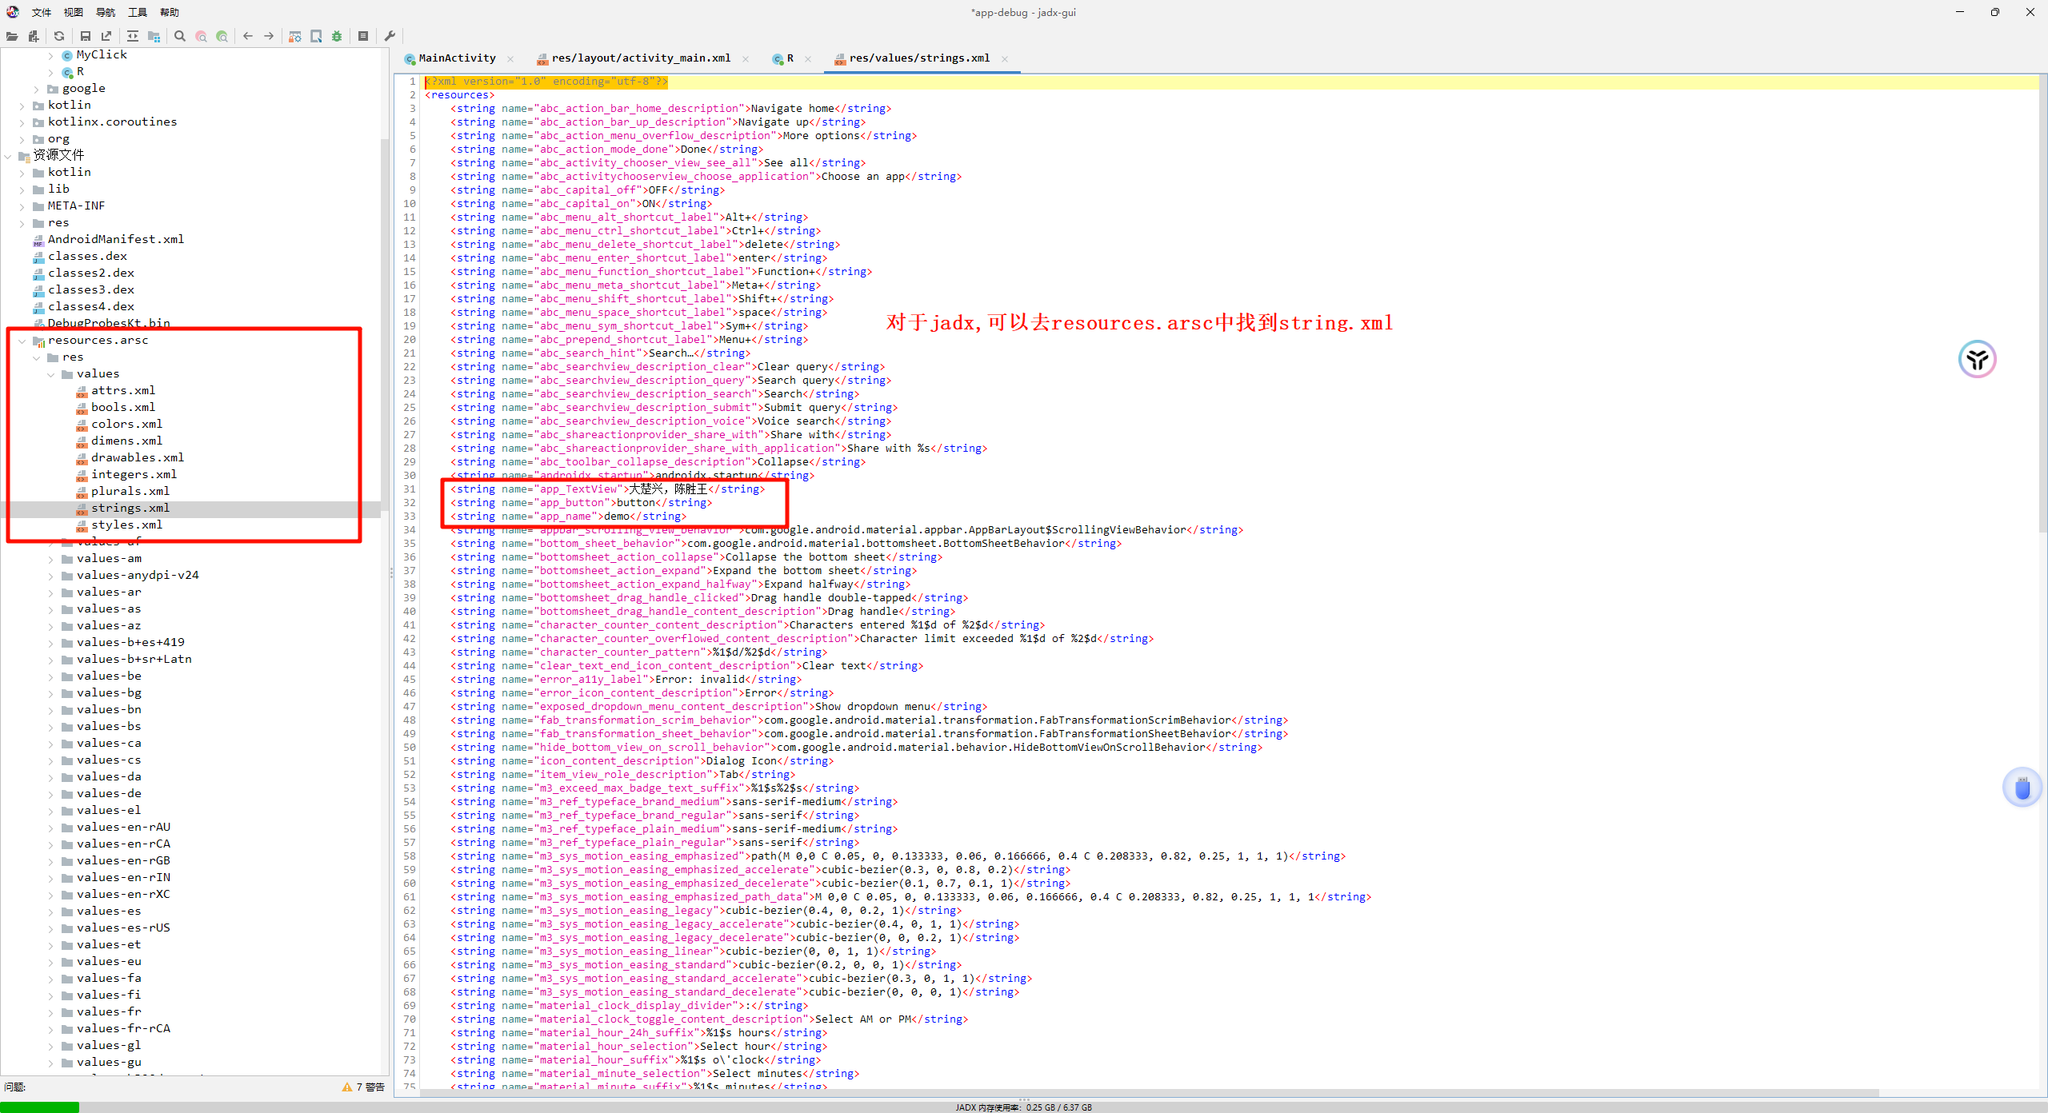Open the 文件 menu
This screenshot has width=2048, height=1113.
tap(42, 12)
